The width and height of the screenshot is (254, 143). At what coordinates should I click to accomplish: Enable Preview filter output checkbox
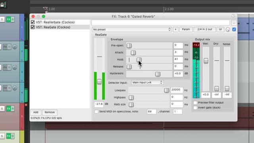click(195, 102)
